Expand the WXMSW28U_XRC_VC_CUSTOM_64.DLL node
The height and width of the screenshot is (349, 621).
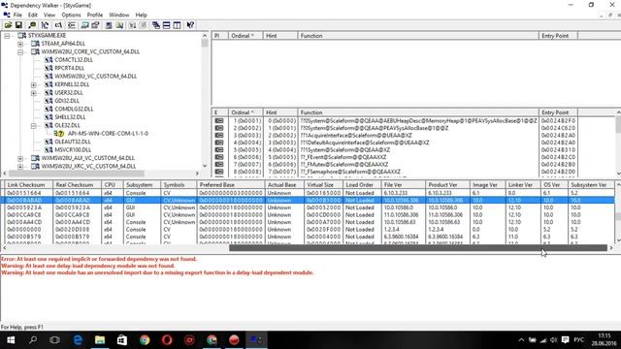20,167
